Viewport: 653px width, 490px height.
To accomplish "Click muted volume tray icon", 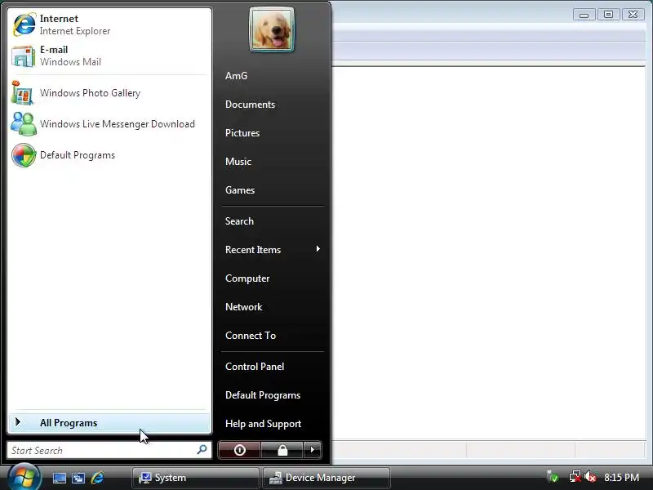I will pyautogui.click(x=590, y=477).
